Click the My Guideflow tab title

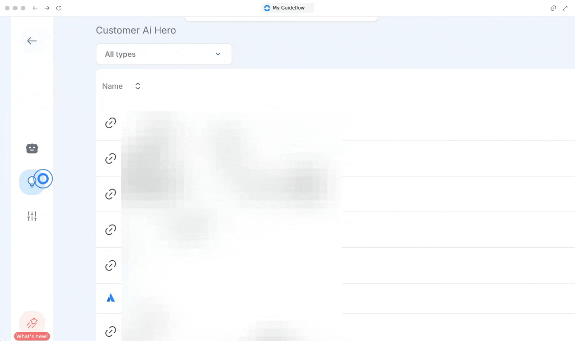287,8
